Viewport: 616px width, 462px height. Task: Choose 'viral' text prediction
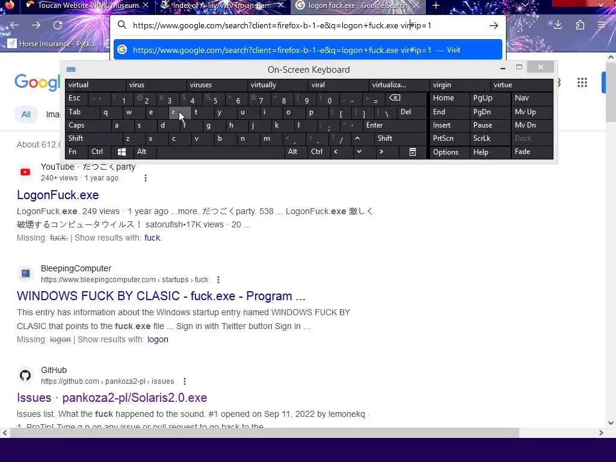(x=338, y=85)
